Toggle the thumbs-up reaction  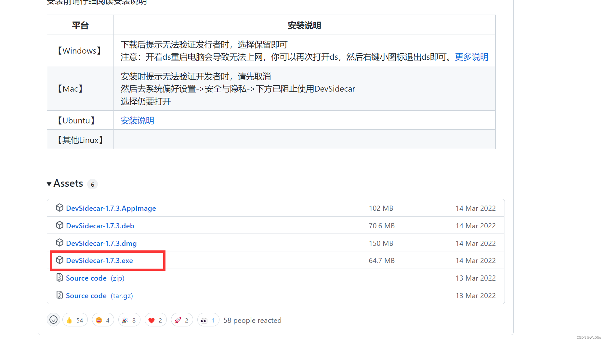point(75,320)
